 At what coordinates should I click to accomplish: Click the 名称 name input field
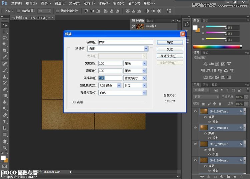126,42
